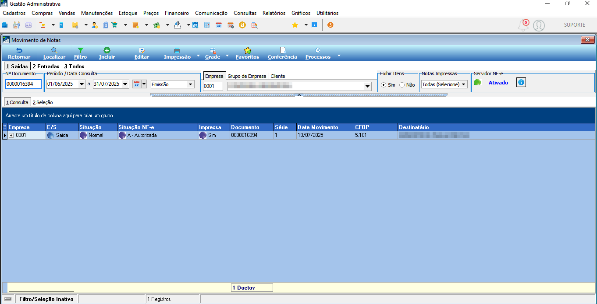Select the Sim radio for Exibir Itens

point(384,85)
